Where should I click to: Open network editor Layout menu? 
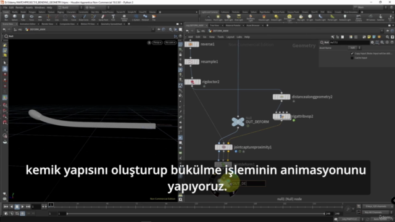pos(230,37)
